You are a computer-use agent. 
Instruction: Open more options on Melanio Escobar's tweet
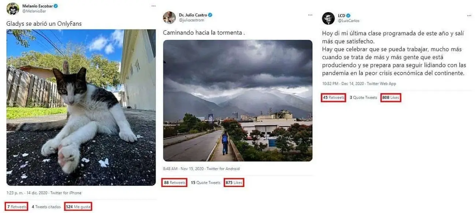154,7
